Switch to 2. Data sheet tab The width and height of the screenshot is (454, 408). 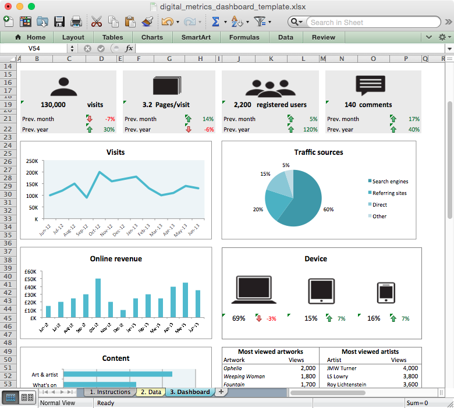pos(151,392)
